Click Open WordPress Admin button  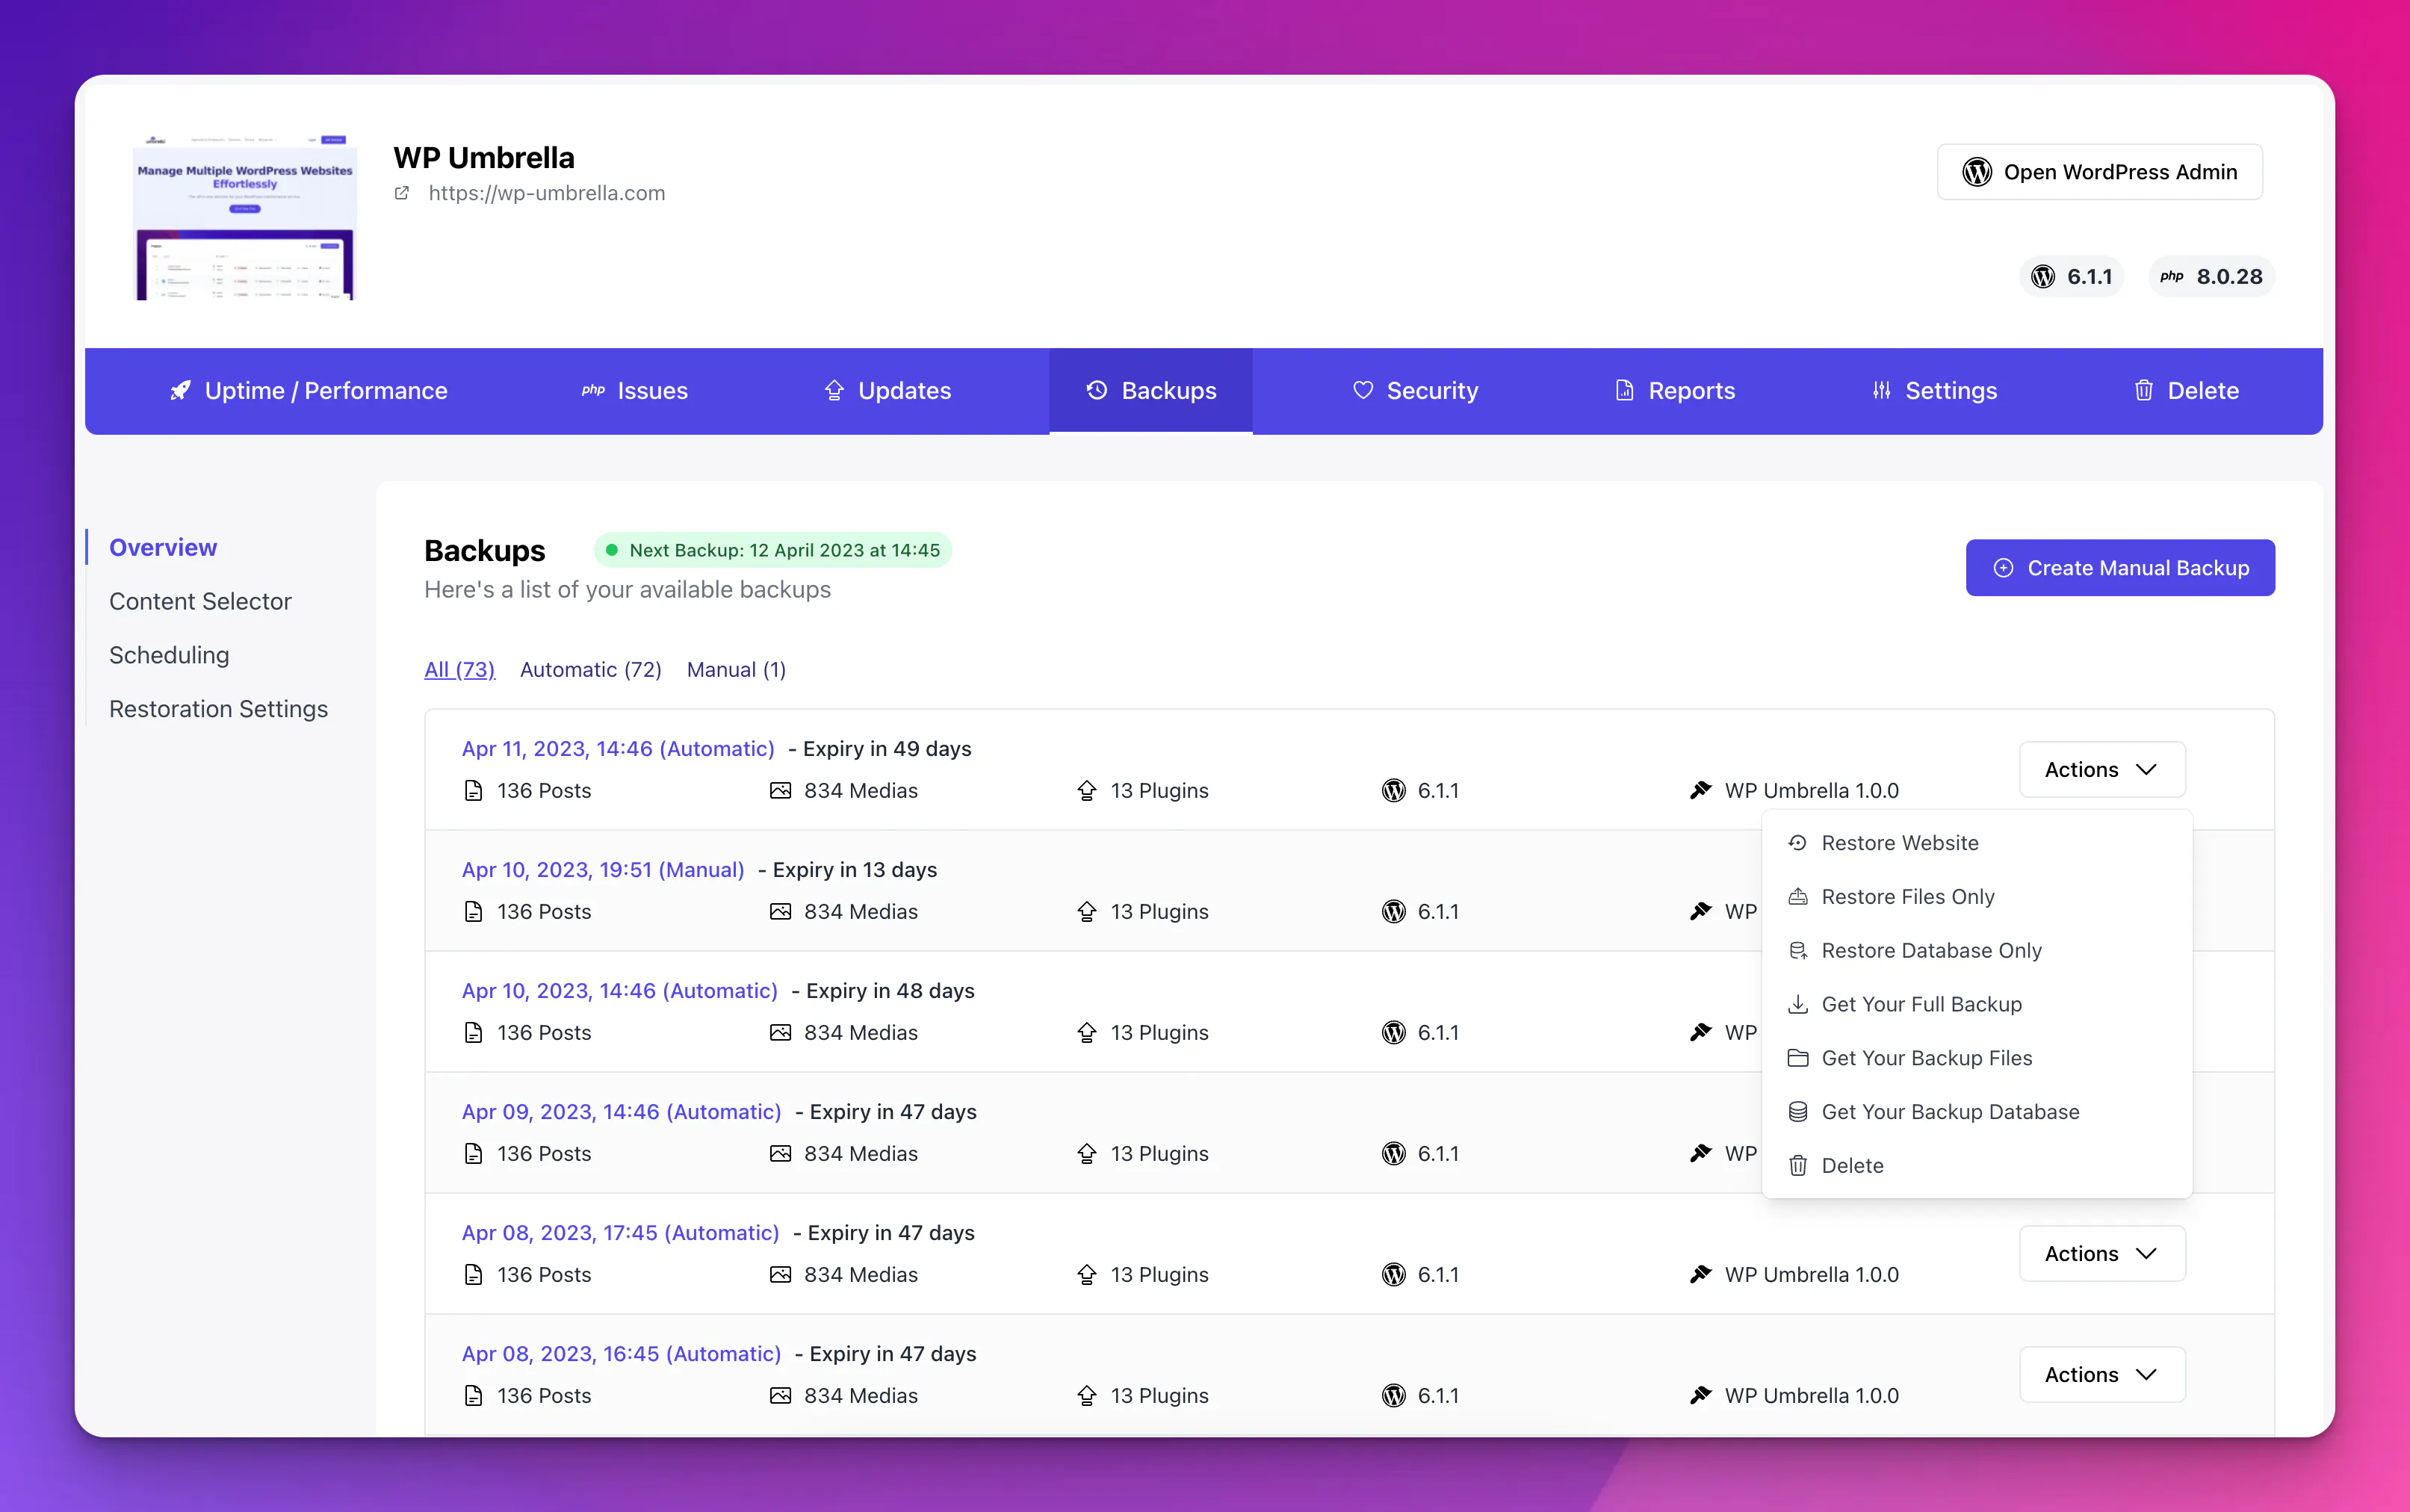[x=2100, y=172]
